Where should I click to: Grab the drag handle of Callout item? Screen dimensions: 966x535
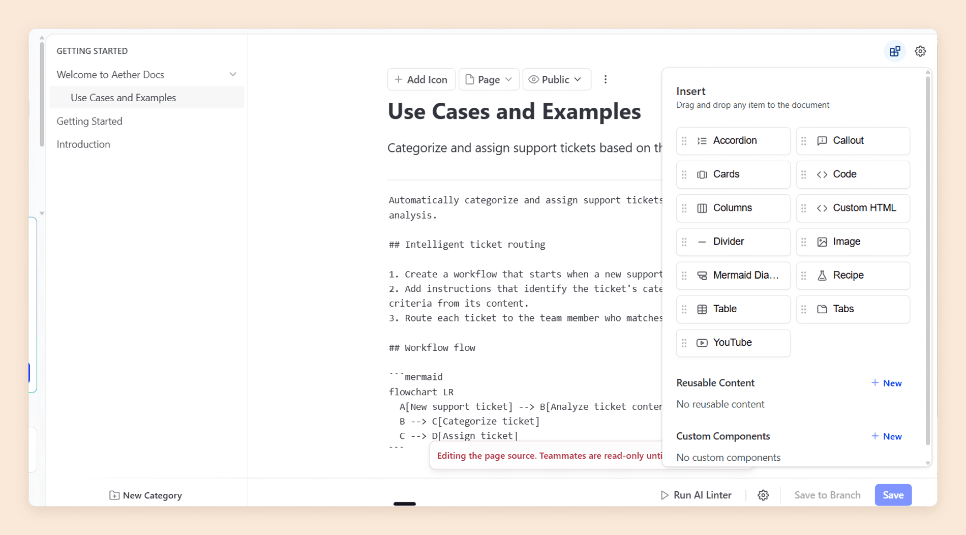click(x=804, y=141)
